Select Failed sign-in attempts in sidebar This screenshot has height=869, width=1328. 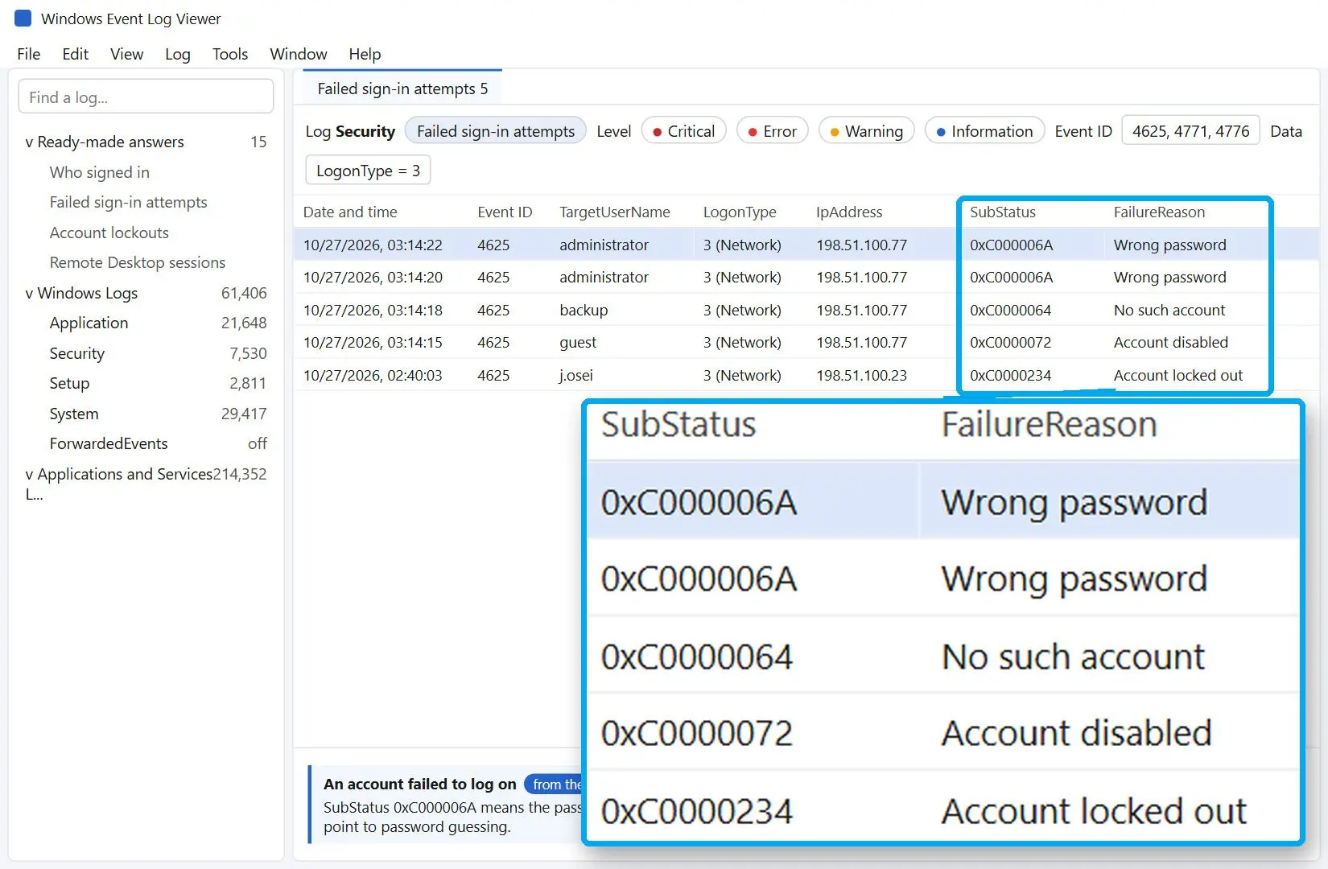coord(128,202)
